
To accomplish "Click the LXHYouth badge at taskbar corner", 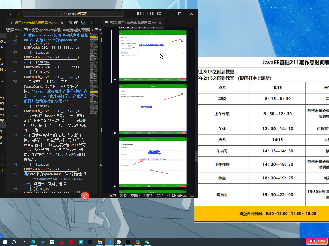I will [316, 241].
